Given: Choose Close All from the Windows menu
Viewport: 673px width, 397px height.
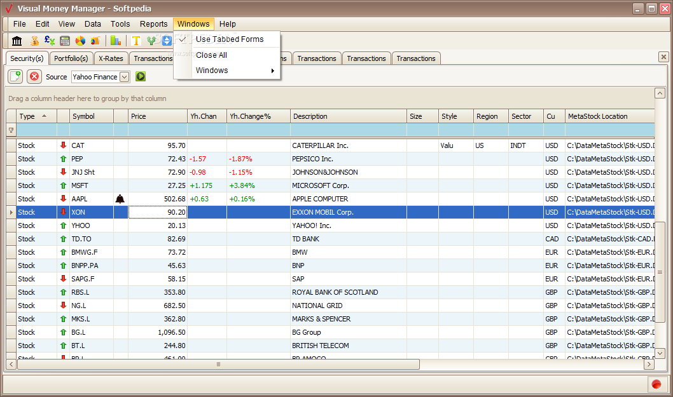Looking at the screenshot, I should 228,55.
